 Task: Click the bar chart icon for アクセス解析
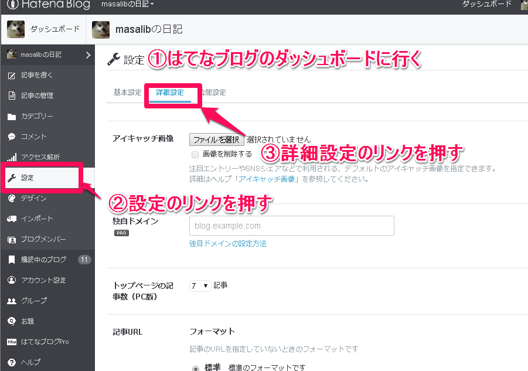(x=12, y=157)
